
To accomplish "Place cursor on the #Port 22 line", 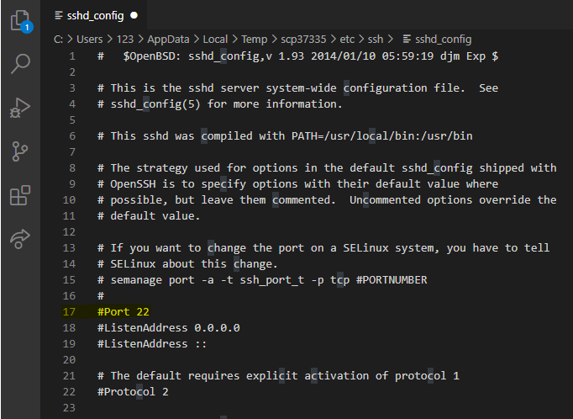I will tap(124, 312).
